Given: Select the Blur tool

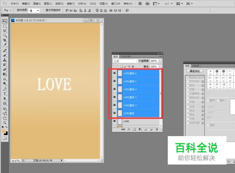Looking at the screenshot, I should coord(5,79).
